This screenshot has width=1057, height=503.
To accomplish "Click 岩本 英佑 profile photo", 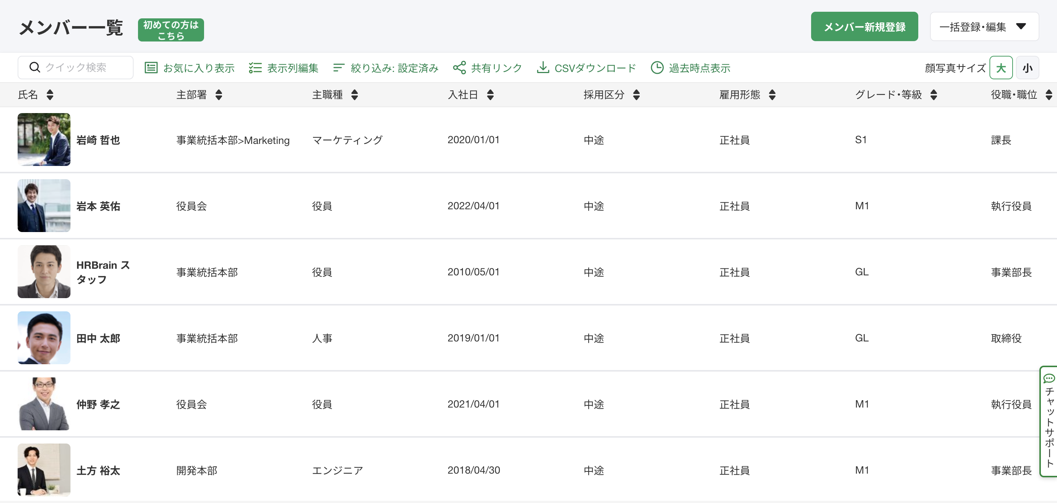I will (x=44, y=206).
